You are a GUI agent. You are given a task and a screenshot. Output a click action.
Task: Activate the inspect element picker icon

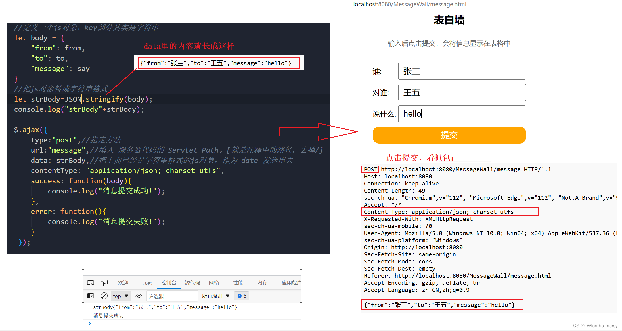[91, 283]
